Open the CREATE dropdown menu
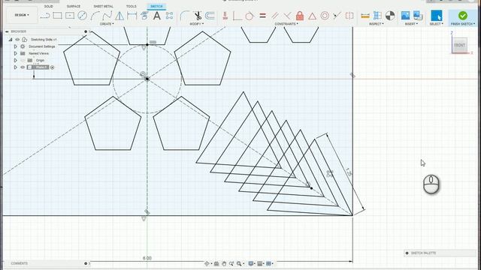Image resolution: width=481 pixels, height=270 pixels. [107, 24]
